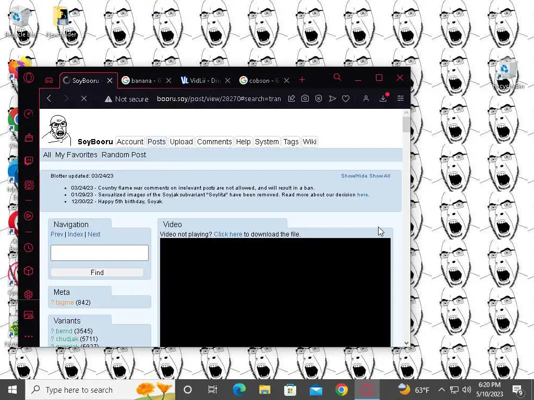
Task: Click the Not secure warning icon
Action: click(x=108, y=99)
